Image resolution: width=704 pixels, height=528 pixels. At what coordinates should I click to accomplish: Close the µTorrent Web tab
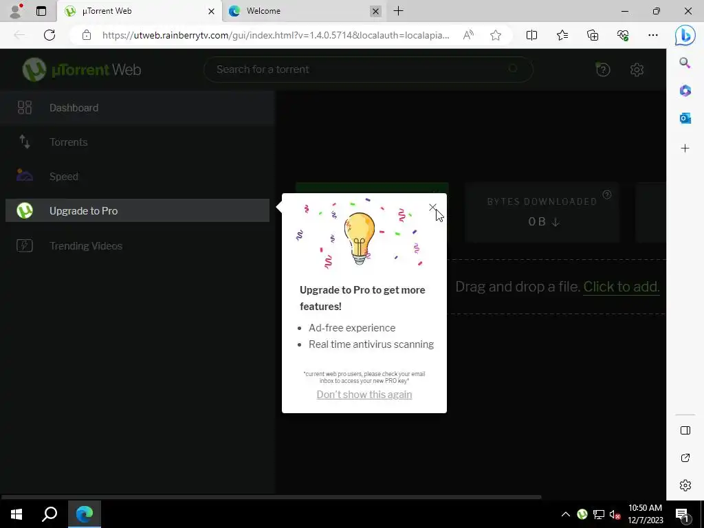tap(211, 11)
